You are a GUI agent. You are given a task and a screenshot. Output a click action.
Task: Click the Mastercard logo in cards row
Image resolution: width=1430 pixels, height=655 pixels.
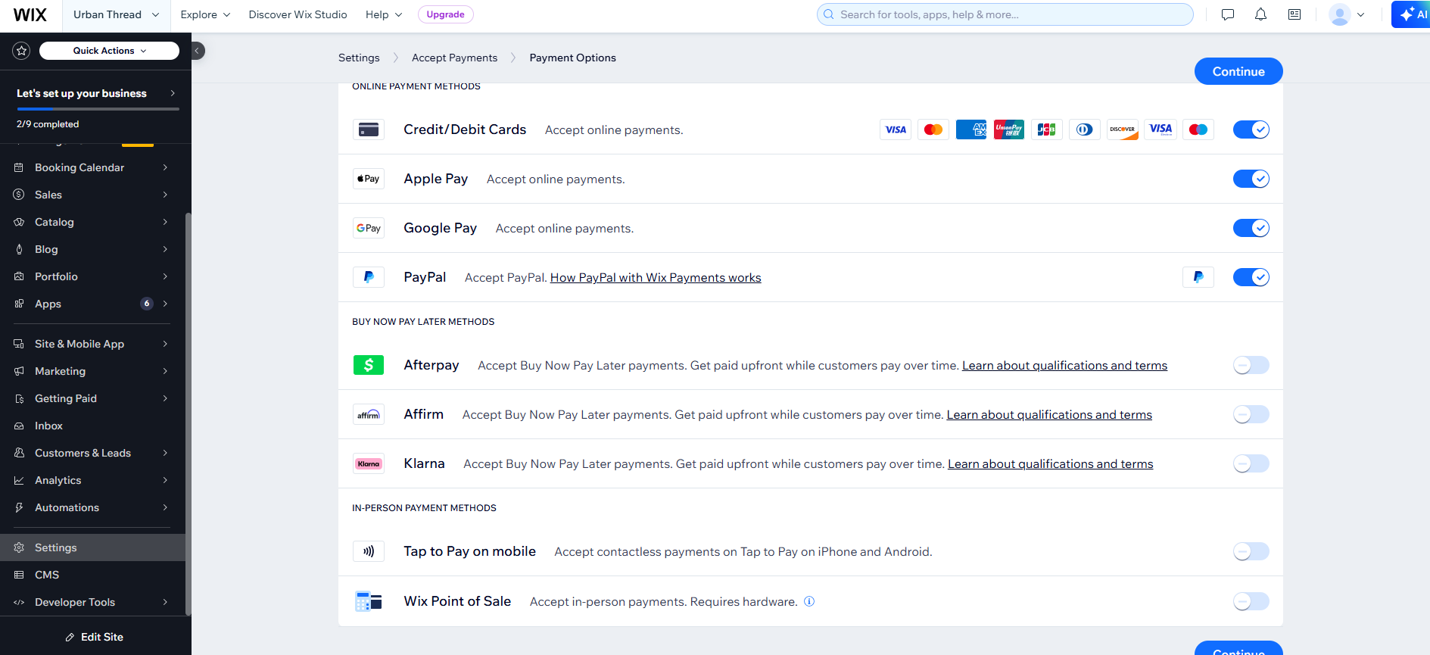tap(933, 129)
